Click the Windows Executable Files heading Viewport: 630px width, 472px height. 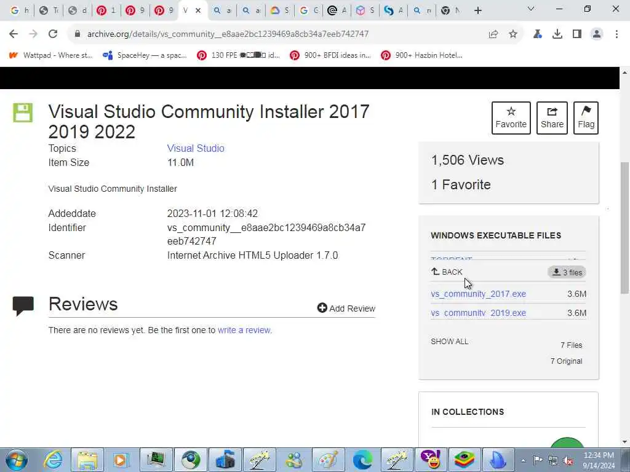[496, 235]
